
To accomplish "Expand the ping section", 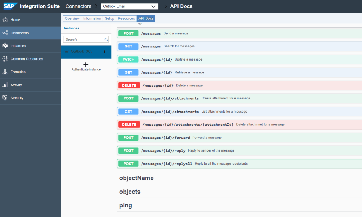I will 125,205.
